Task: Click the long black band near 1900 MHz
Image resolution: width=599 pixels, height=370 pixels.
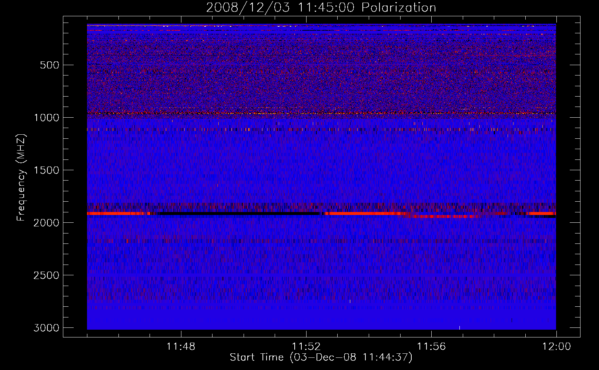Action: 239,213
